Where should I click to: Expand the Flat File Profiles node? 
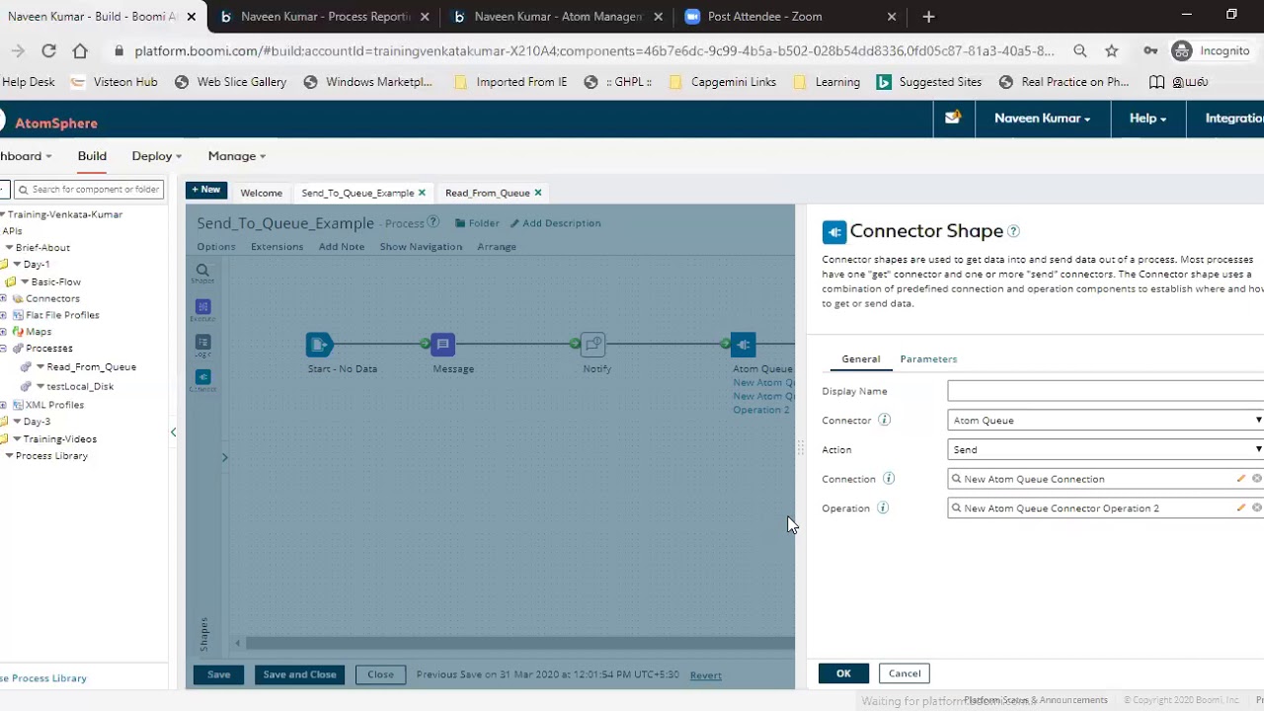coord(4,315)
